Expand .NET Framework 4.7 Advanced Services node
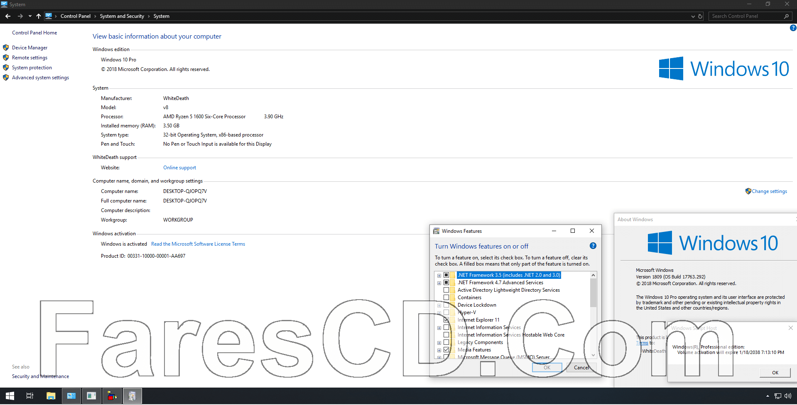Screen dimensions: 797x405 (439, 283)
